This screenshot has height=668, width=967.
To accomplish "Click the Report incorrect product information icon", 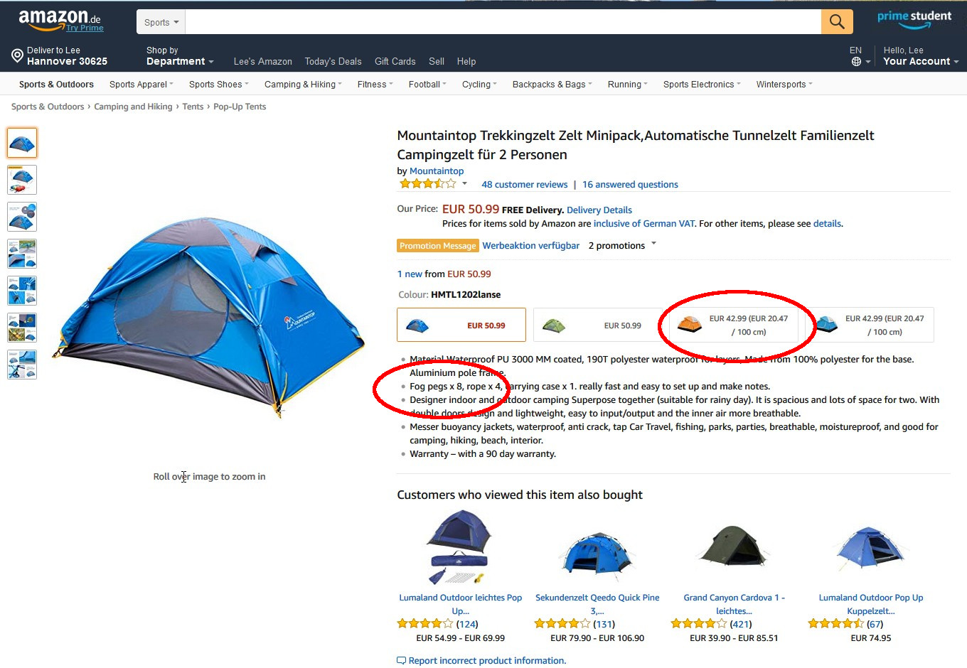I will [x=401, y=661].
